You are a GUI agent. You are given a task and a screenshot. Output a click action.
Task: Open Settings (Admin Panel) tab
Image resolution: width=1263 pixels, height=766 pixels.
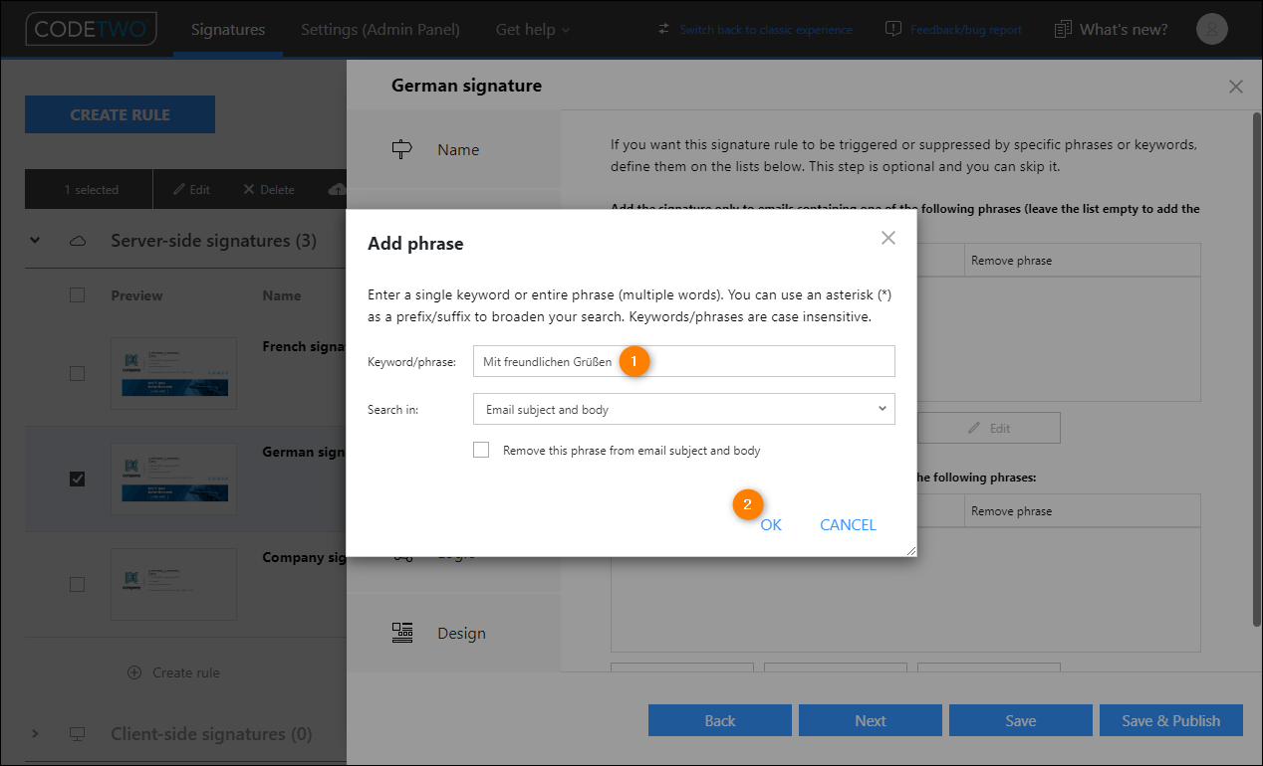pyautogui.click(x=380, y=30)
